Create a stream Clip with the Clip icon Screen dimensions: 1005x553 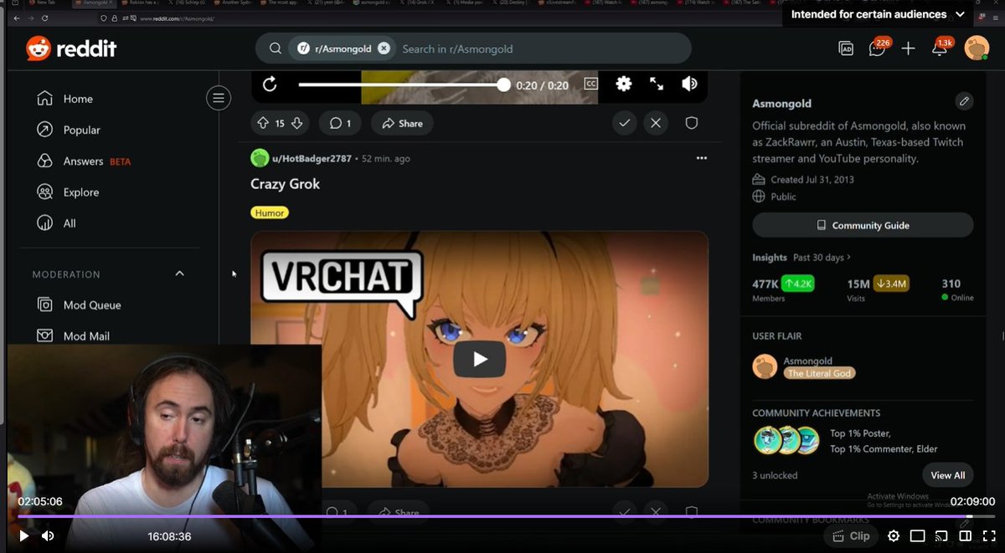pos(851,535)
